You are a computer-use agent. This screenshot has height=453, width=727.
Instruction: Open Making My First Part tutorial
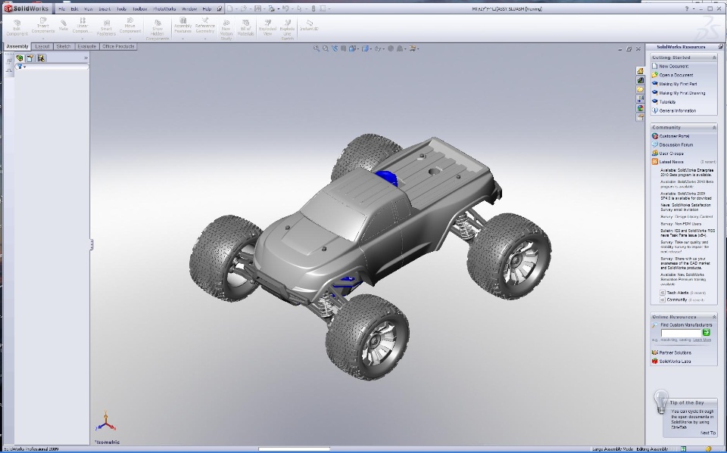[x=678, y=84]
